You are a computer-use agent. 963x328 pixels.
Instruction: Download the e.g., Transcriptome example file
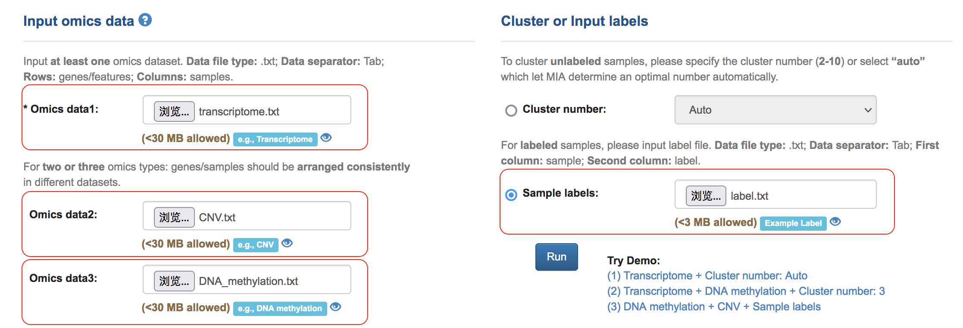[275, 139]
